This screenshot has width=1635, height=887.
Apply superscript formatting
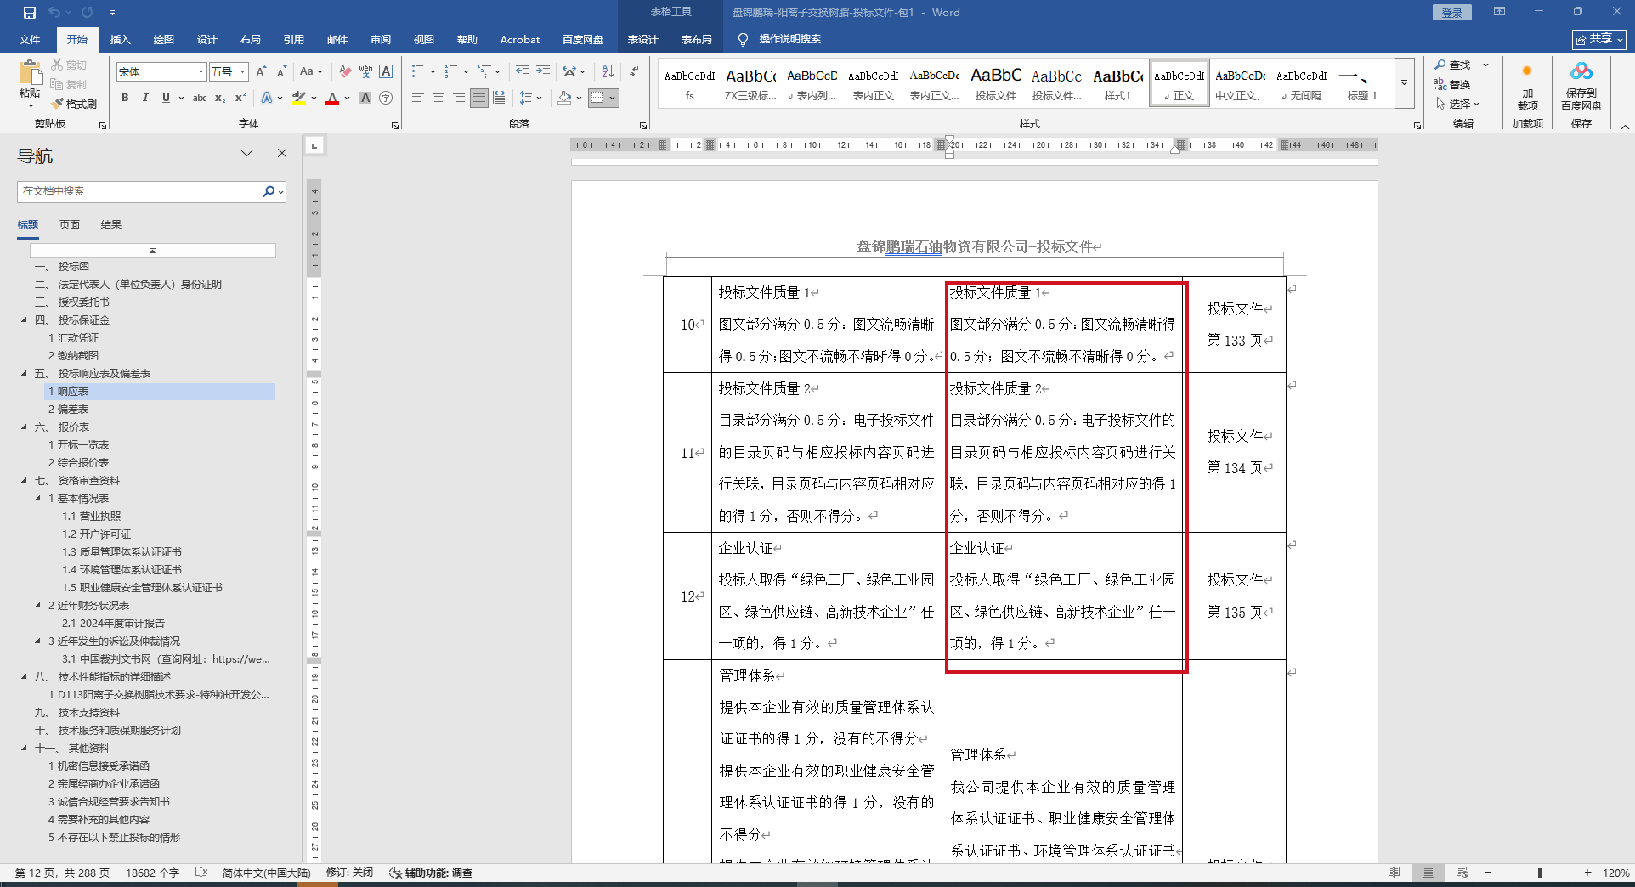click(x=240, y=99)
